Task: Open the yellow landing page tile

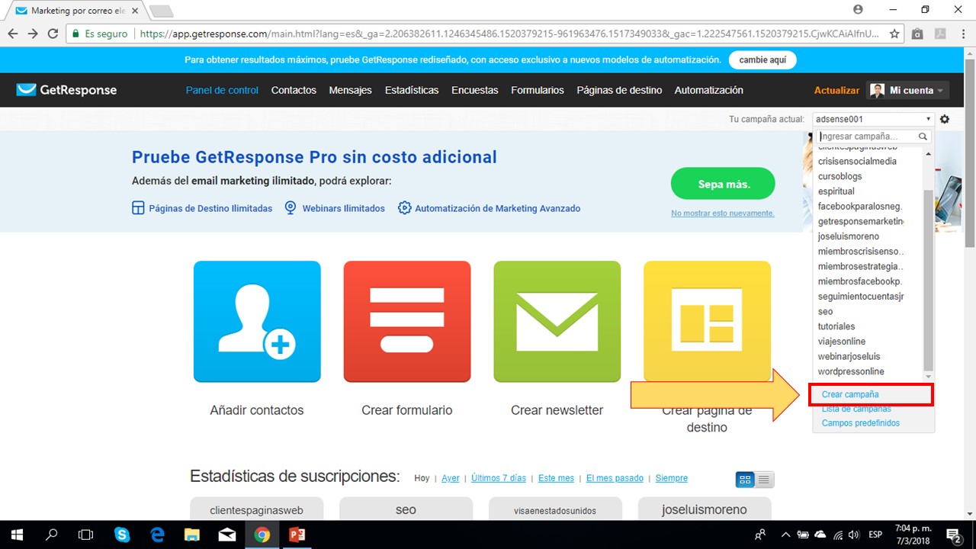Action: 707,321
